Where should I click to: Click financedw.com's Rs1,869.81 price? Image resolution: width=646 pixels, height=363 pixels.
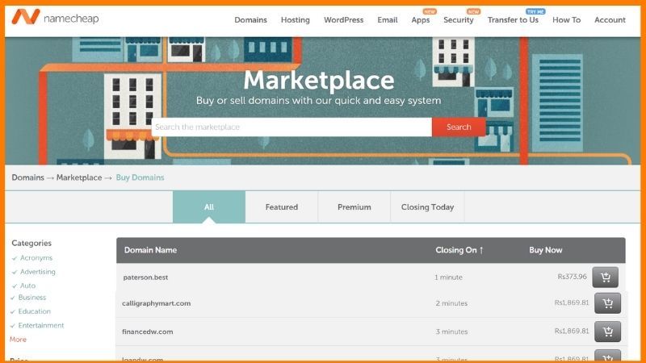pos(572,331)
